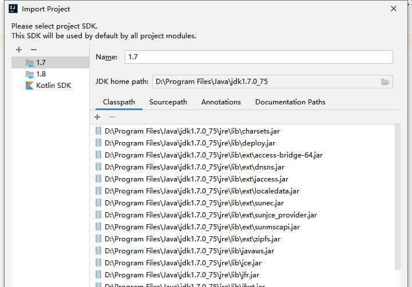412x287 pixels.
Task: Edit the SDK Name field
Action: 259,57
